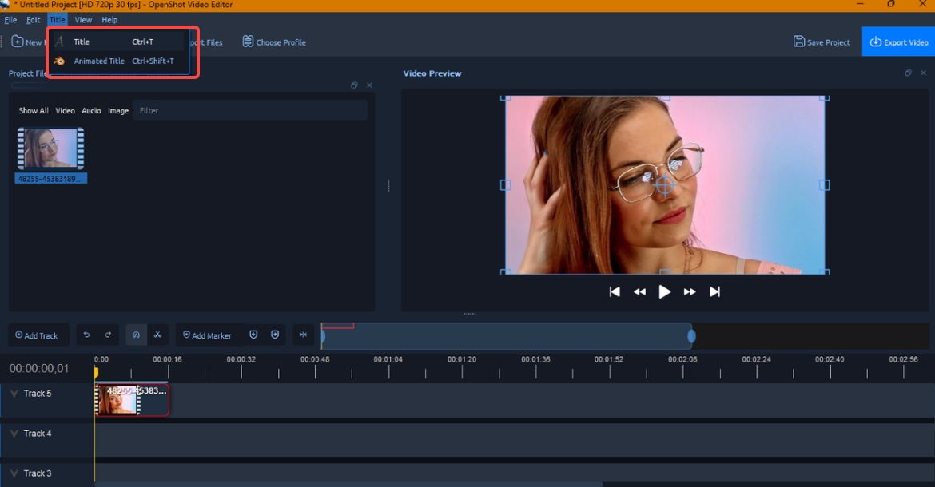Toggle the snapping magnet icon
The height and width of the screenshot is (487, 935).
click(x=136, y=335)
